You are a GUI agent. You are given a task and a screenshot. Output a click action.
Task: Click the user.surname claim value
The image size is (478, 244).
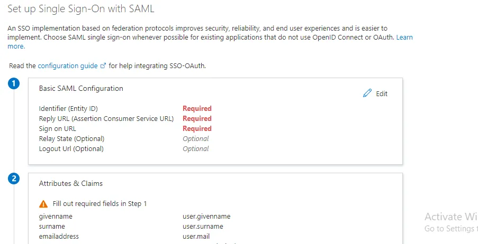203,227
